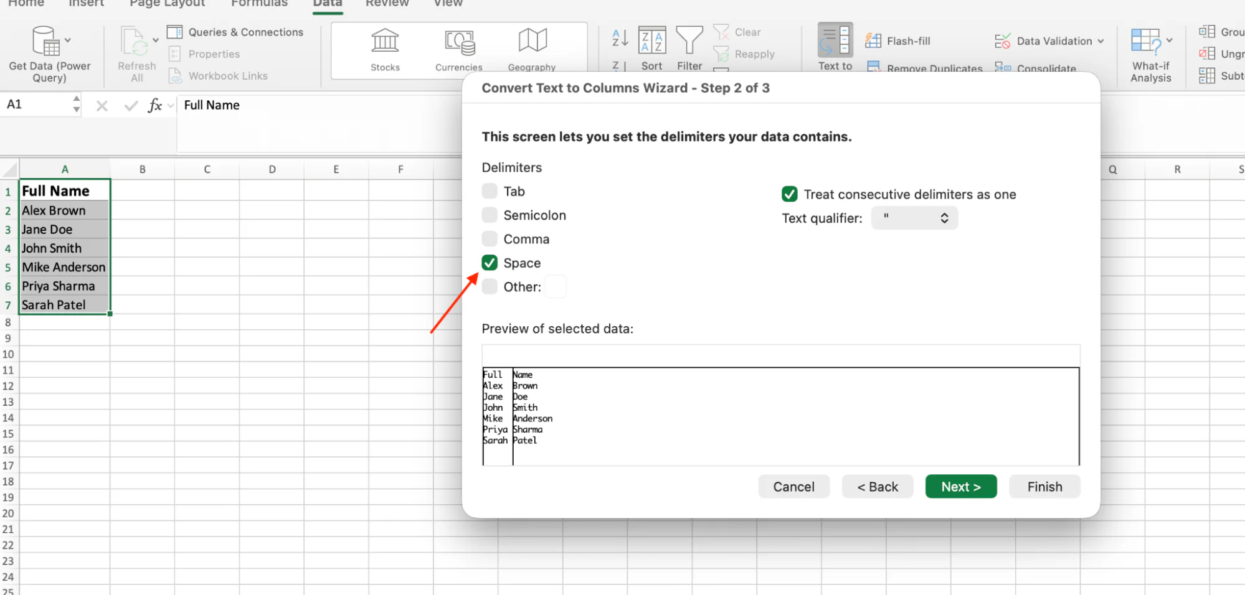
Task: Click the Clear filter option
Action: pos(738,32)
